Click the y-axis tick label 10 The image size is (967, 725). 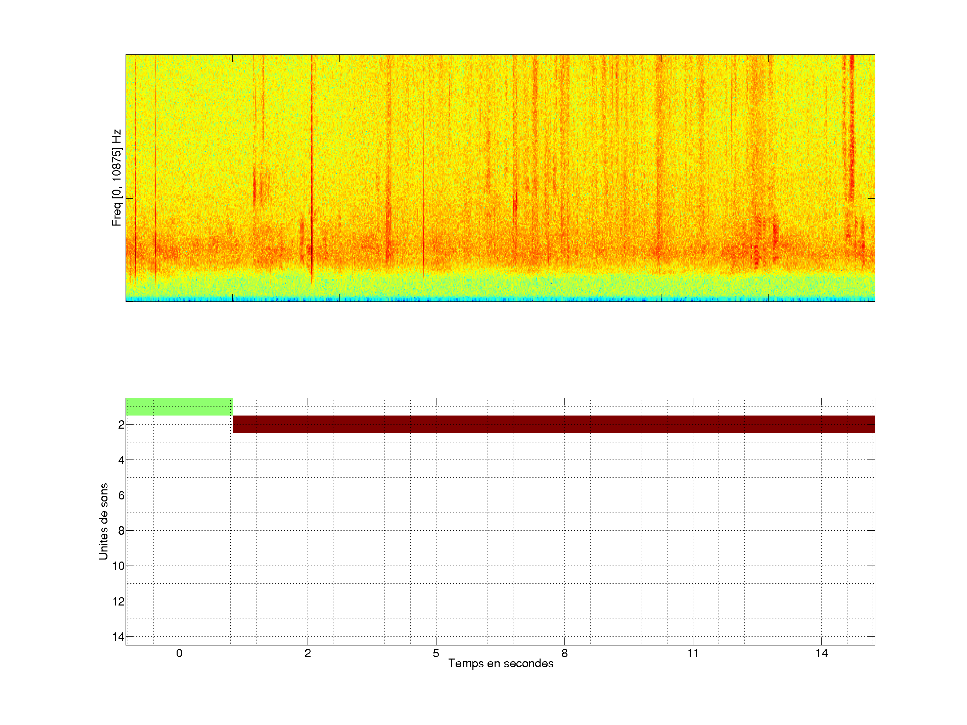click(x=119, y=566)
